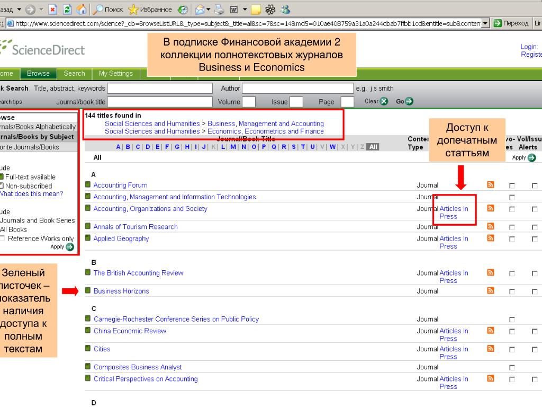Open Business, Management and Accounting subject link
The image size is (542, 407).
266,123
